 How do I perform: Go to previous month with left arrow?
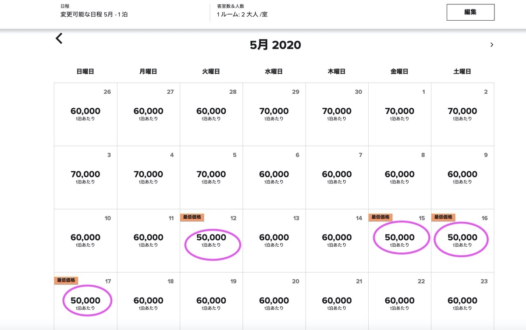(59, 39)
